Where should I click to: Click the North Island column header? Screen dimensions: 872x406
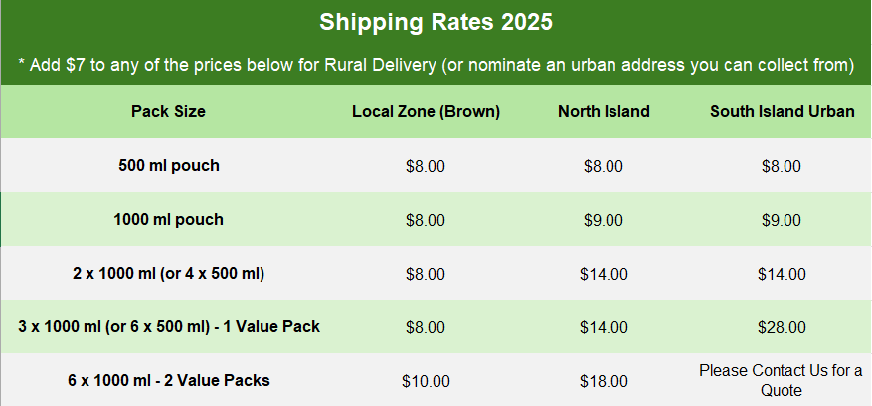pyautogui.click(x=604, y=111)
